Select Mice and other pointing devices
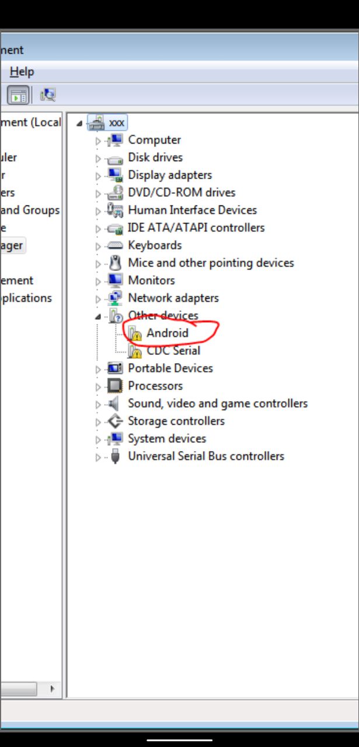The width and height of the screenshot is (359, 747). [x=211, y=263]
